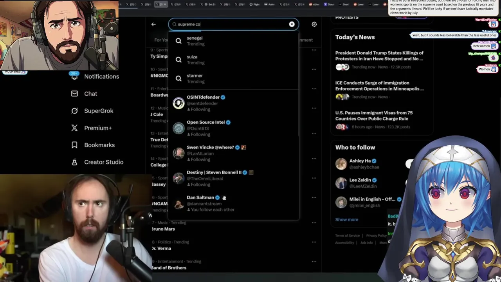Select the 'starmer' trending suggestion
Viewport: 501px width, 282px height.
pos(233,78)
